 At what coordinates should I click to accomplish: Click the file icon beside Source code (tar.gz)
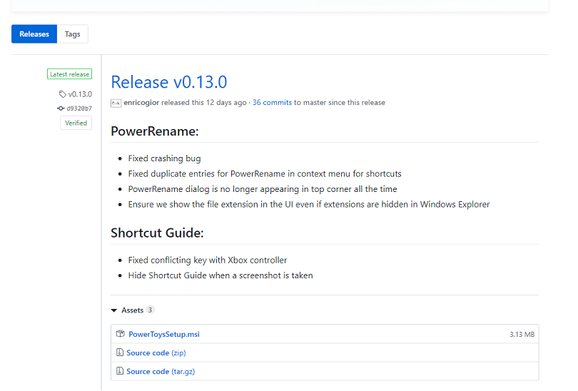point(121,371)
